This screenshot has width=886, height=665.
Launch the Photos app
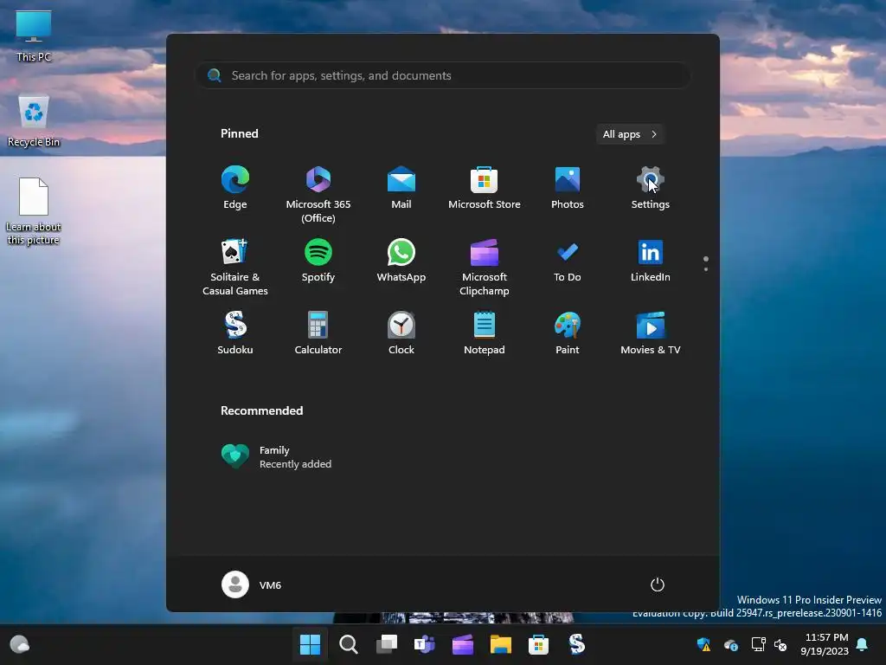(x=568, y=188)
